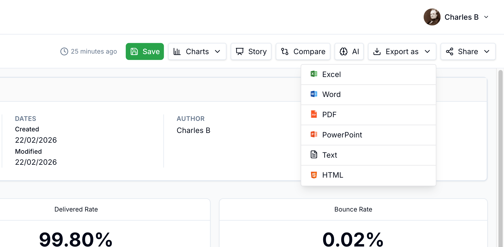Select HTML export format
The height and width of the screenshot is (247, 504).
point(333,175)
